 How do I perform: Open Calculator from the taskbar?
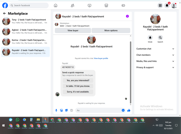(31, 120)
